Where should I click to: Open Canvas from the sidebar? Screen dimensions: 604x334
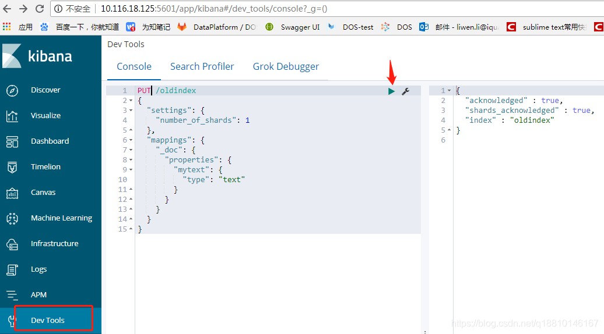pos(43,192)
